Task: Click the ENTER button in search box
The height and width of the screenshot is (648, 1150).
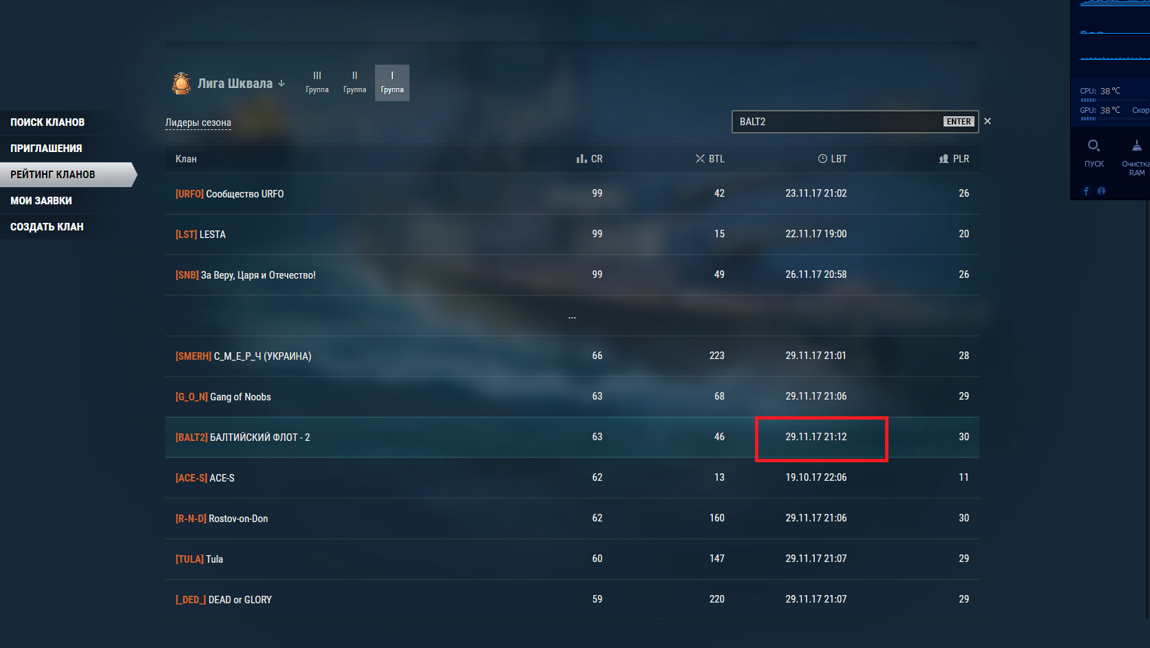Action: (959, 122)
